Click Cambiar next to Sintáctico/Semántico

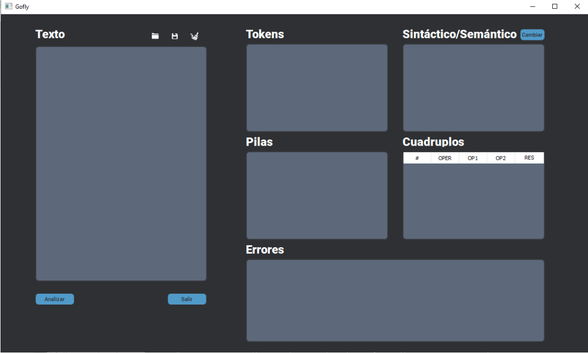(x=532, y=35)
